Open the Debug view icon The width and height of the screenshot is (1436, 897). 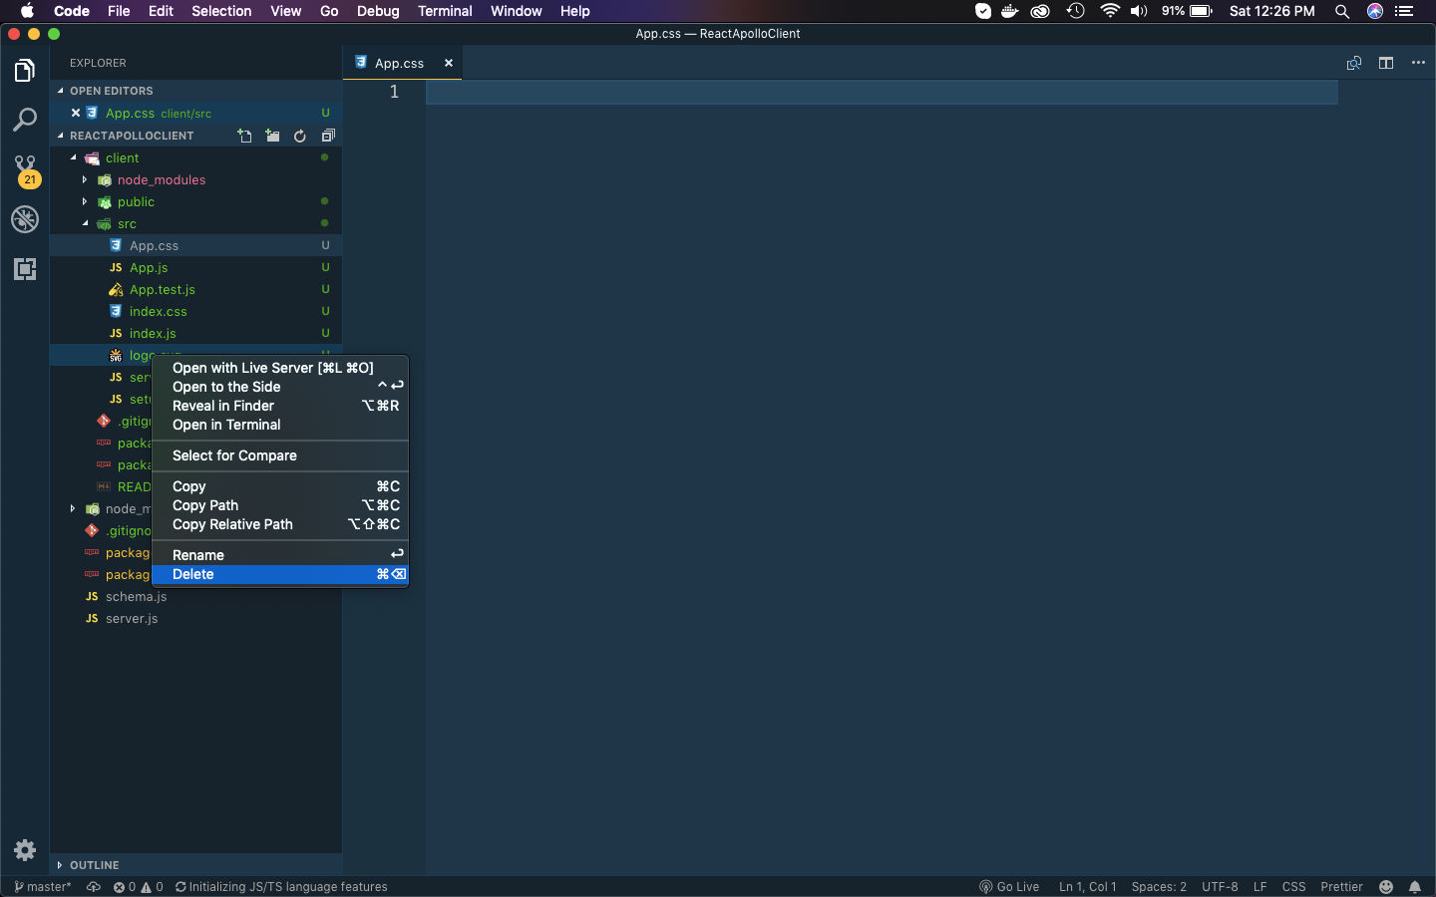point(25,219)
